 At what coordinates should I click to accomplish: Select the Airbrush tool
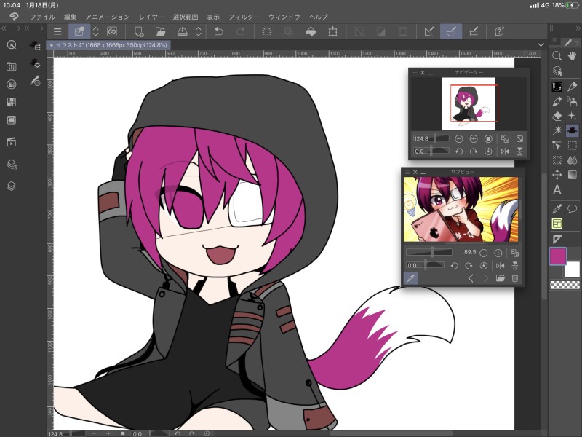pos(573,101)
